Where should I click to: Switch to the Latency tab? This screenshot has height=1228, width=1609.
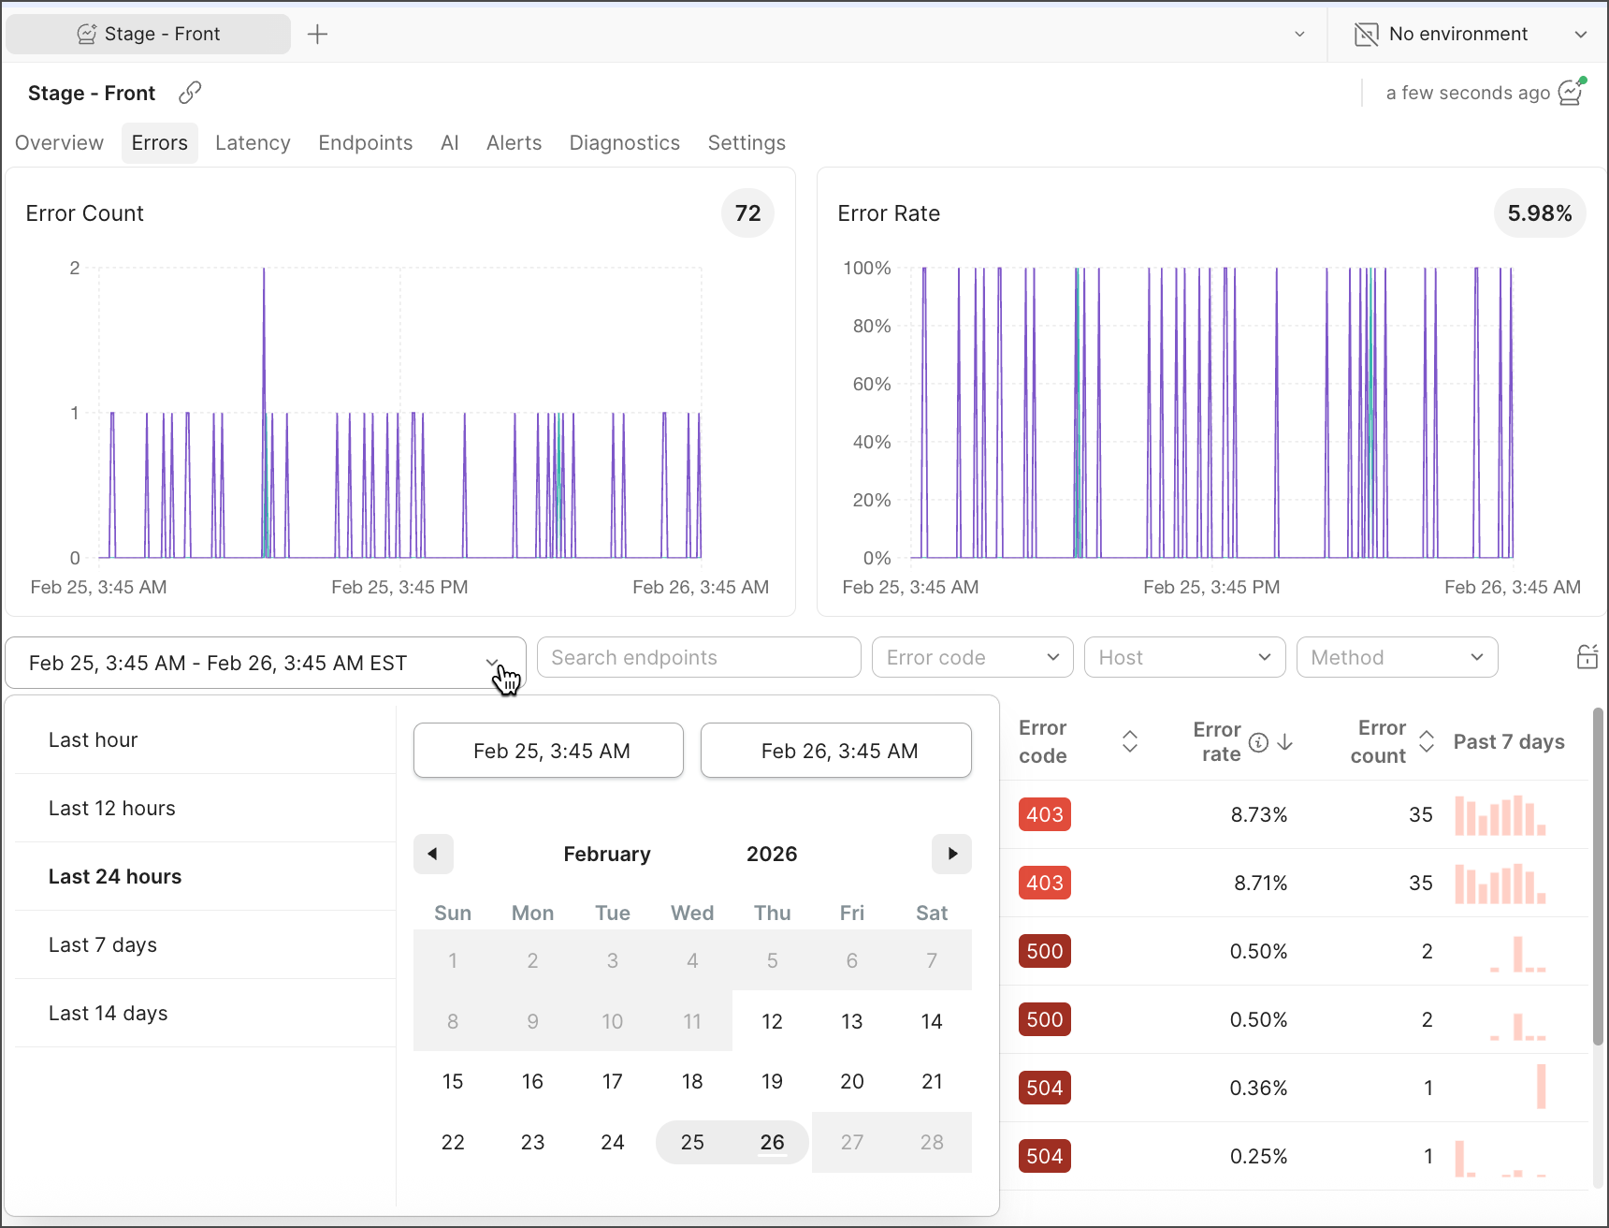(253, 143)
